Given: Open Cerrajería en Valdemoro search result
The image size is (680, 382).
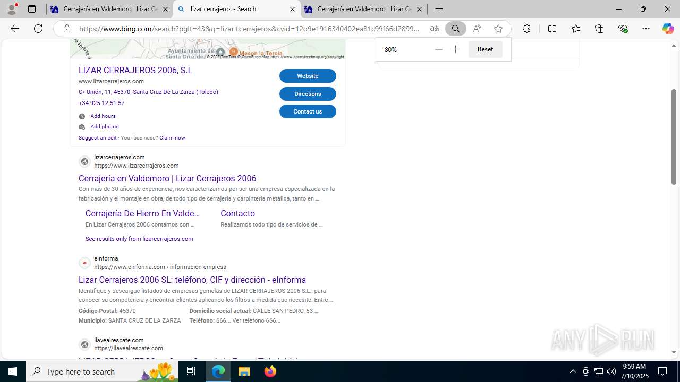Looking at the screenshot, I should coord(167,178).
